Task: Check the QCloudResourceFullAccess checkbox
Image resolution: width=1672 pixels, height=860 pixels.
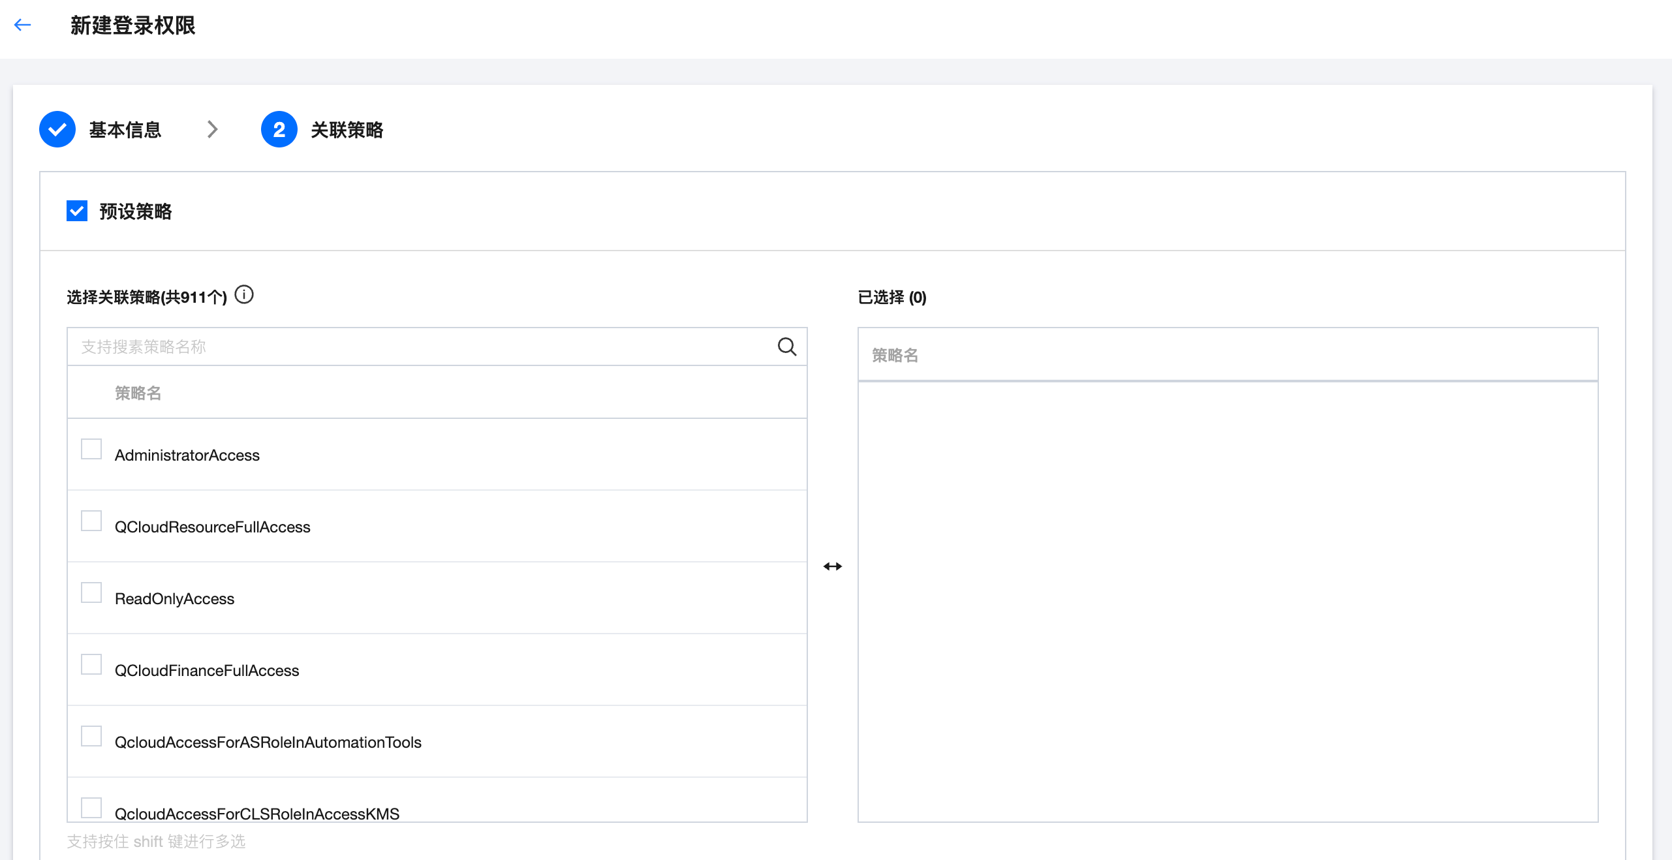Action: coord(91,521)
